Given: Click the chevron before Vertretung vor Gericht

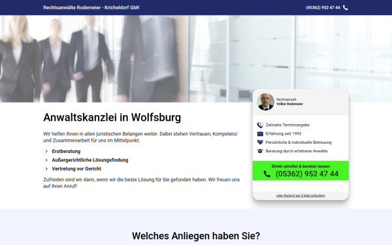Looking at the screenshot, I should [46, 169].
